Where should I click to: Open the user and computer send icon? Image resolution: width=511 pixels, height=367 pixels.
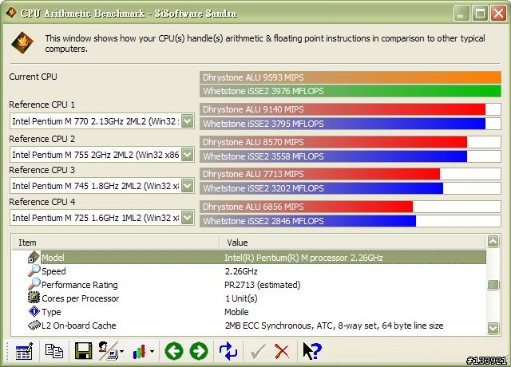[x=109, y=351]
